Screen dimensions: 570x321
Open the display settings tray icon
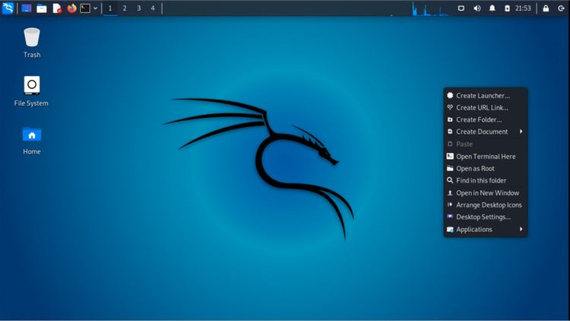pyautogui.click(x=461, y=8)
